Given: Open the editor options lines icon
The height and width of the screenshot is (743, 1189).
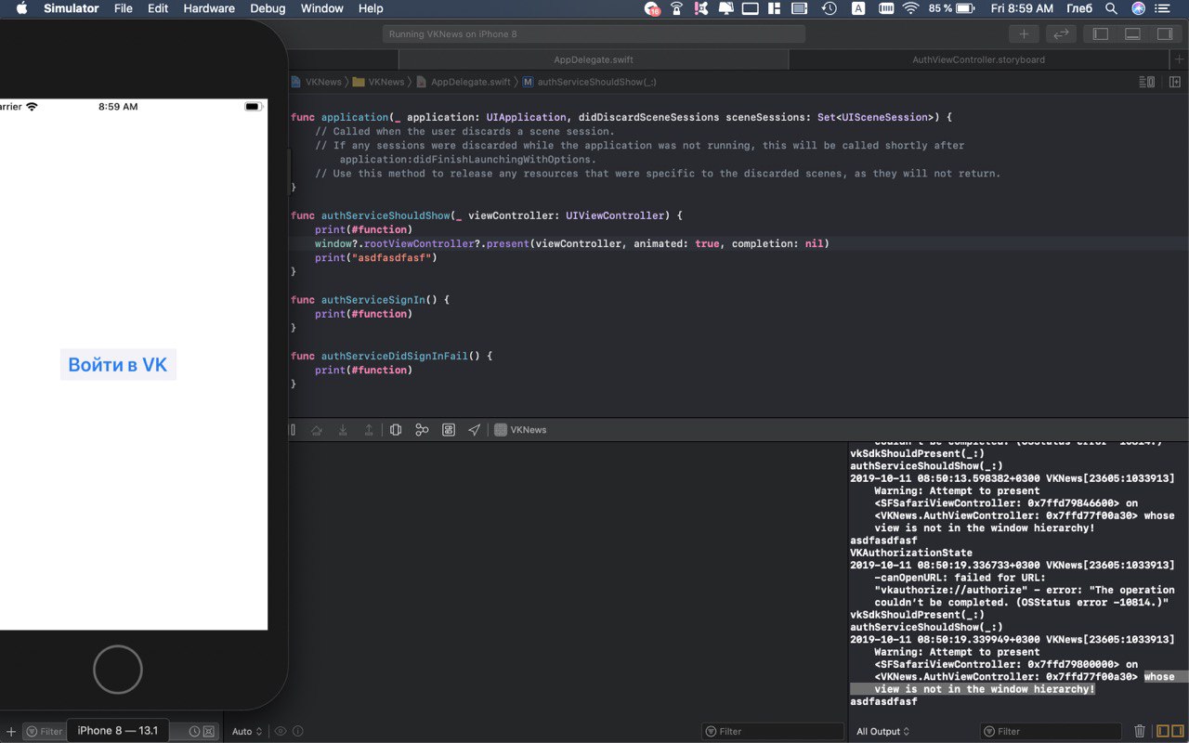Looking at the screenshot, I should (1147, 82).
